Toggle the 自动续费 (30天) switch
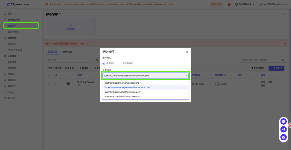The image size is (291, 150). (x=217, y=84)
